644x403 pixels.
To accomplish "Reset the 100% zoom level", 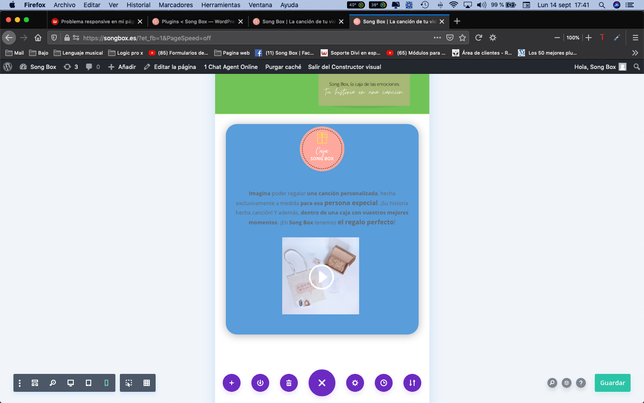I will click(573, 38).
